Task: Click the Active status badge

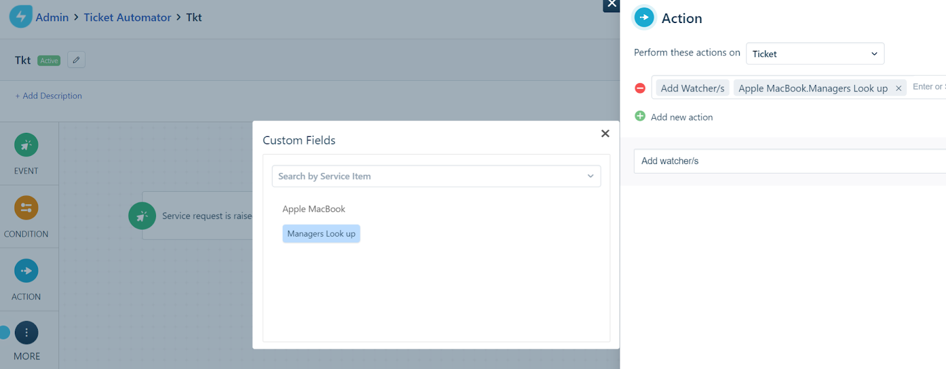Action: tap(49, 60)
